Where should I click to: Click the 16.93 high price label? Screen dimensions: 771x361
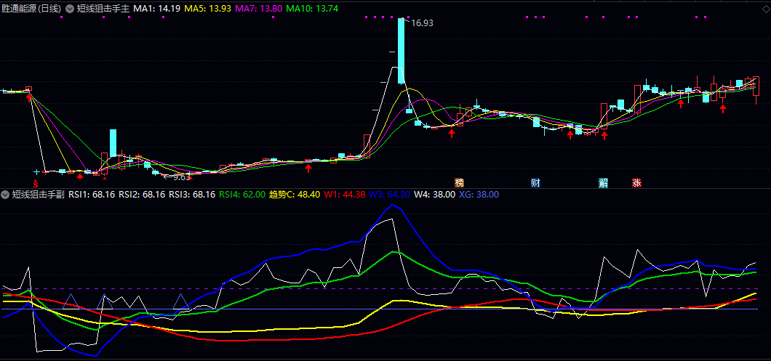pyautogui.click(x=422, y=23)
